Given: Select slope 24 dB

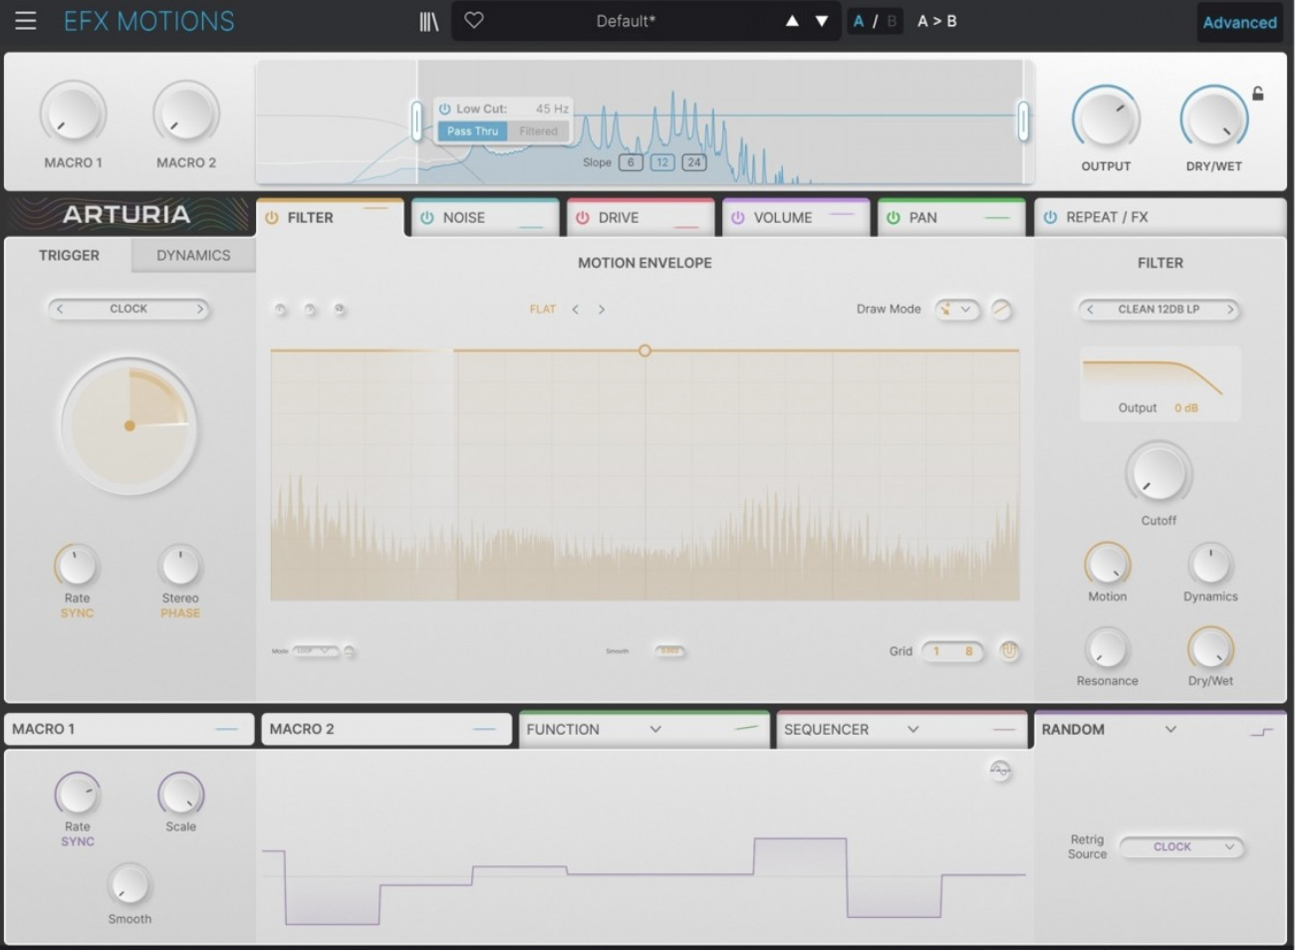Looking at the screenshot, I should (694, 162).
